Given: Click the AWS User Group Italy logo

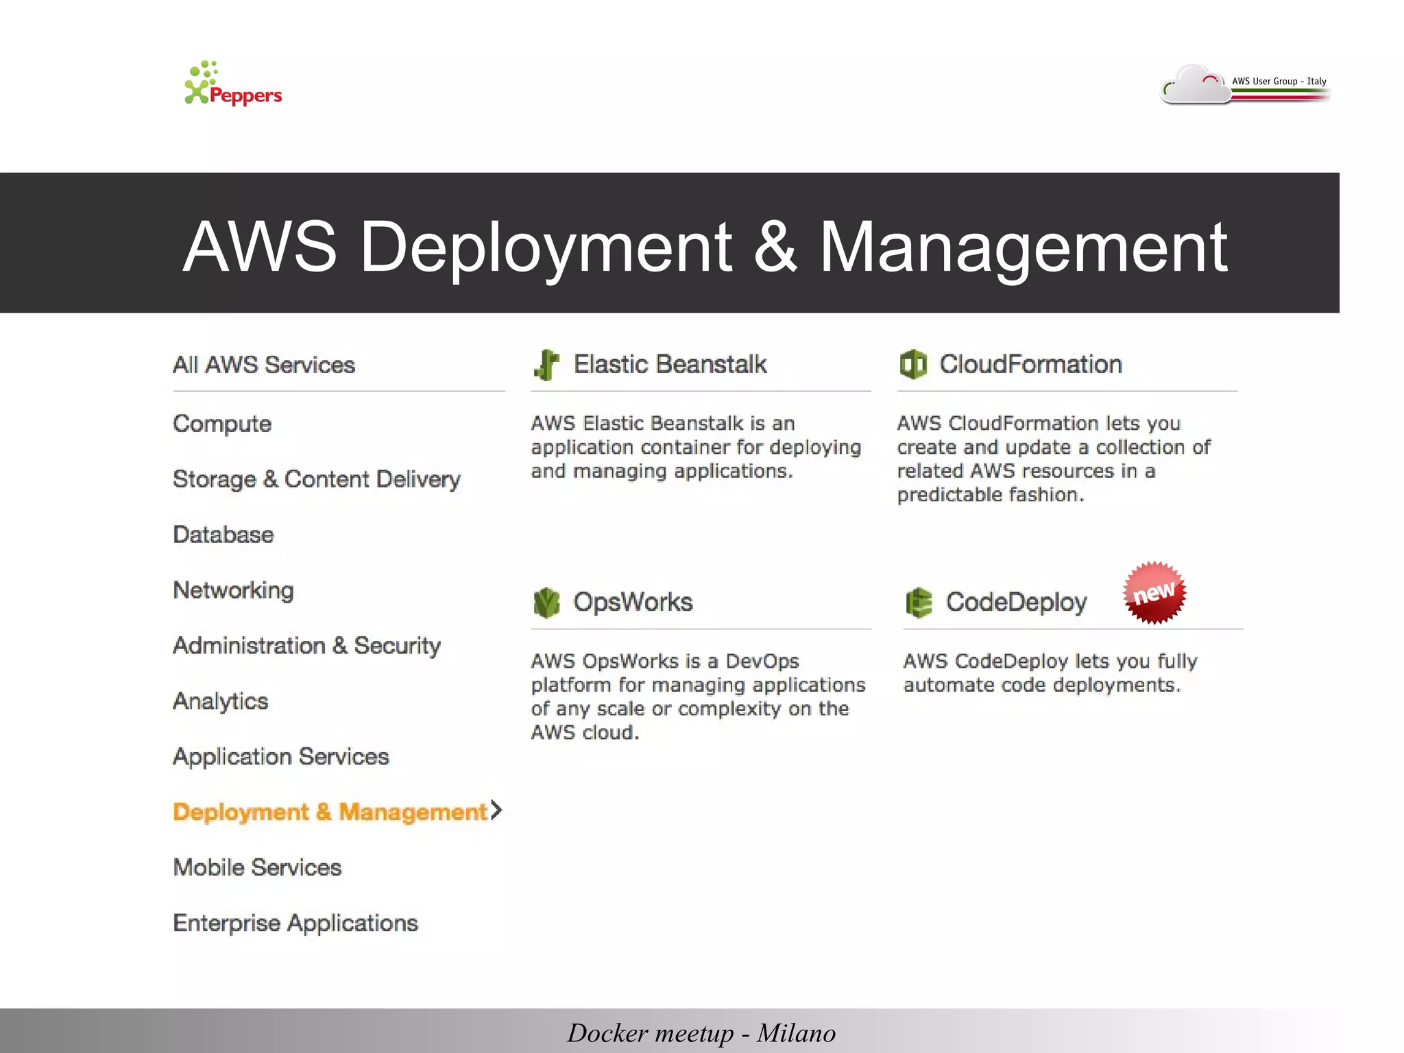Looking at the screenshot, I should tap(1245, 85).
